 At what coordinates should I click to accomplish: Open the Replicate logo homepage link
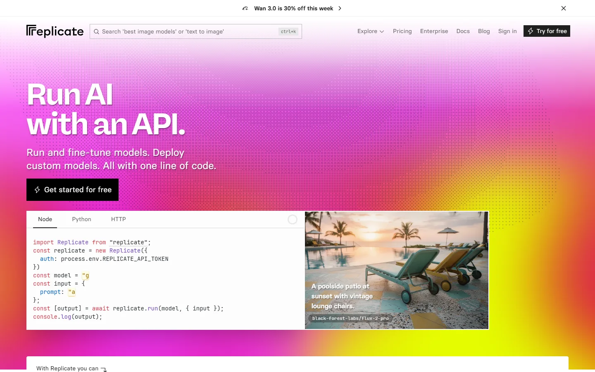pyautogui.click(x=55, y=31)
